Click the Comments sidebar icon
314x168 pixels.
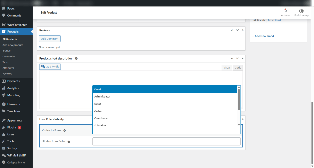coord(4,15)
